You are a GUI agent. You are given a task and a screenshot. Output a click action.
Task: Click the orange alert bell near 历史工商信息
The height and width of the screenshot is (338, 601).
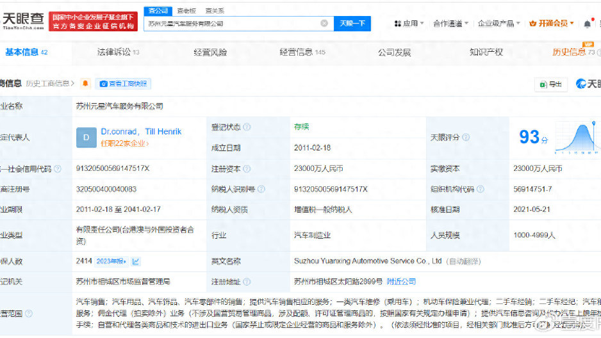85,83
